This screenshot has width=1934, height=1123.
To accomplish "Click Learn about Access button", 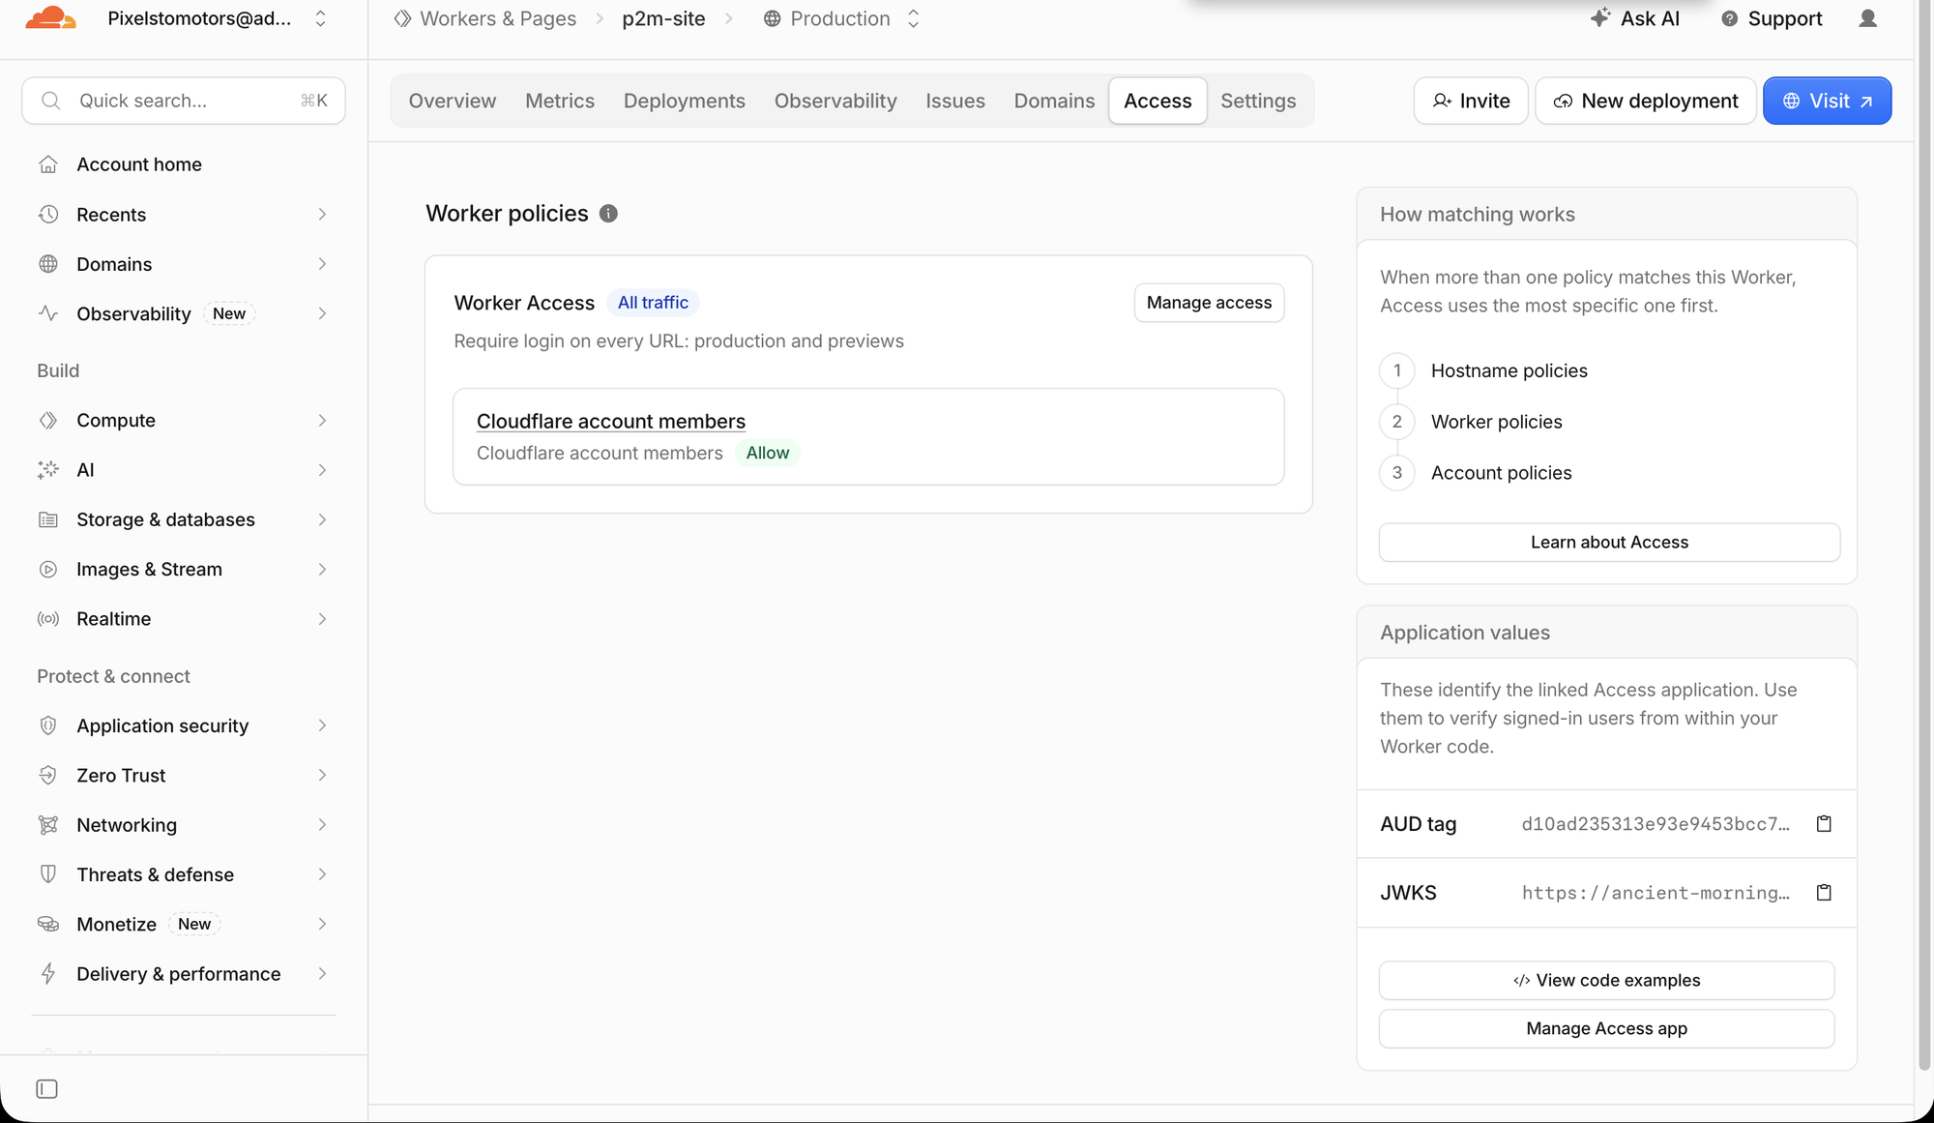I will click(1609, 543).
